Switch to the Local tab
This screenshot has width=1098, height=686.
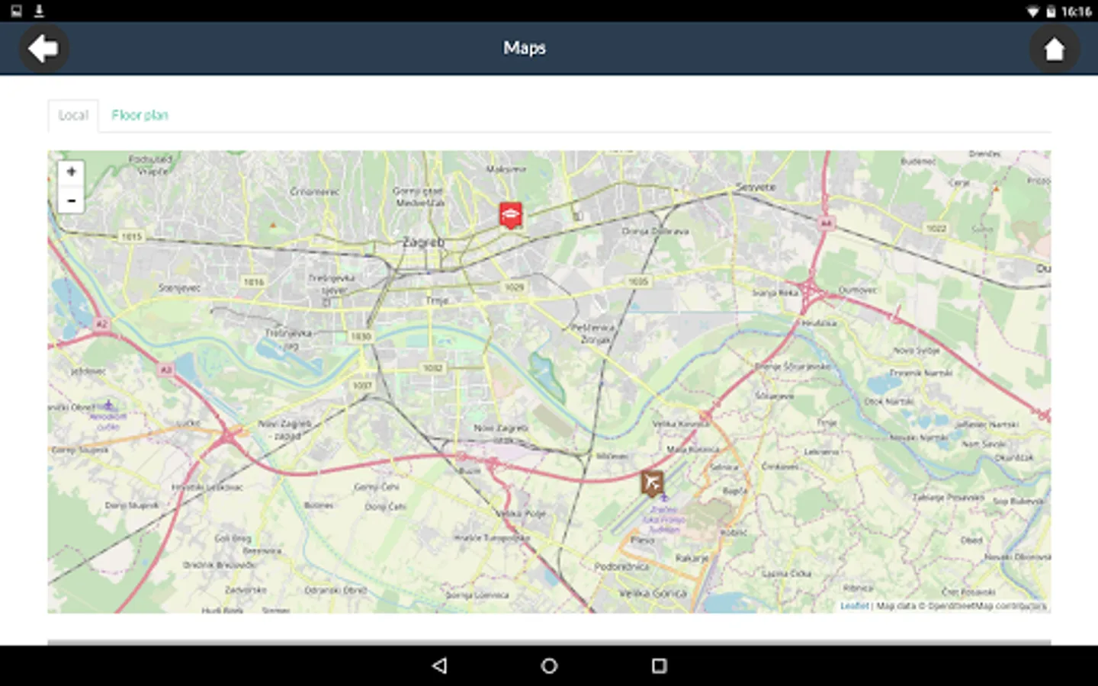[73, 115]
